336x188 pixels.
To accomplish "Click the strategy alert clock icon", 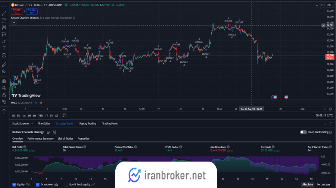I will tap(55, 132).
